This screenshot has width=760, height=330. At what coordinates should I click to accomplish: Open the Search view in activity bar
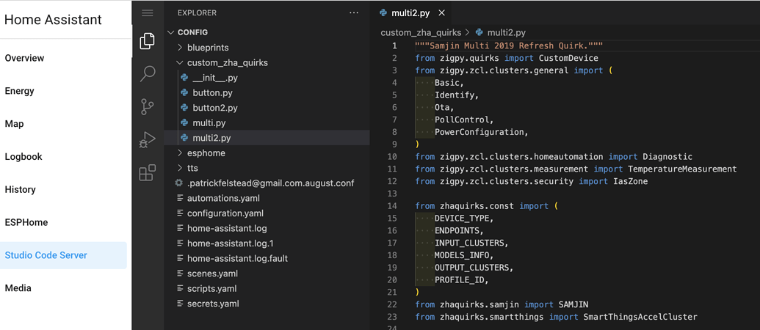pos(148,74)
